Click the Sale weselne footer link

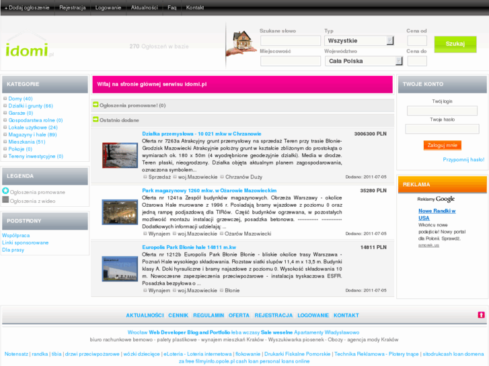(276, 332)
